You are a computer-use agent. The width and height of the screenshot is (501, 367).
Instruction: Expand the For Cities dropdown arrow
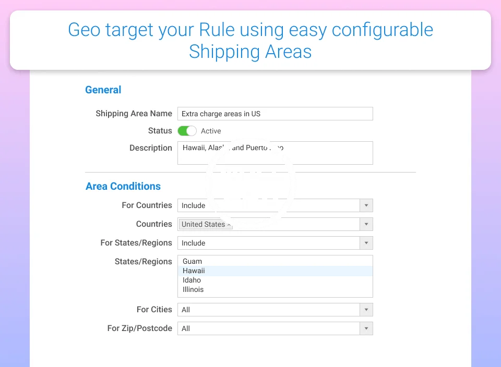(366, 310)
